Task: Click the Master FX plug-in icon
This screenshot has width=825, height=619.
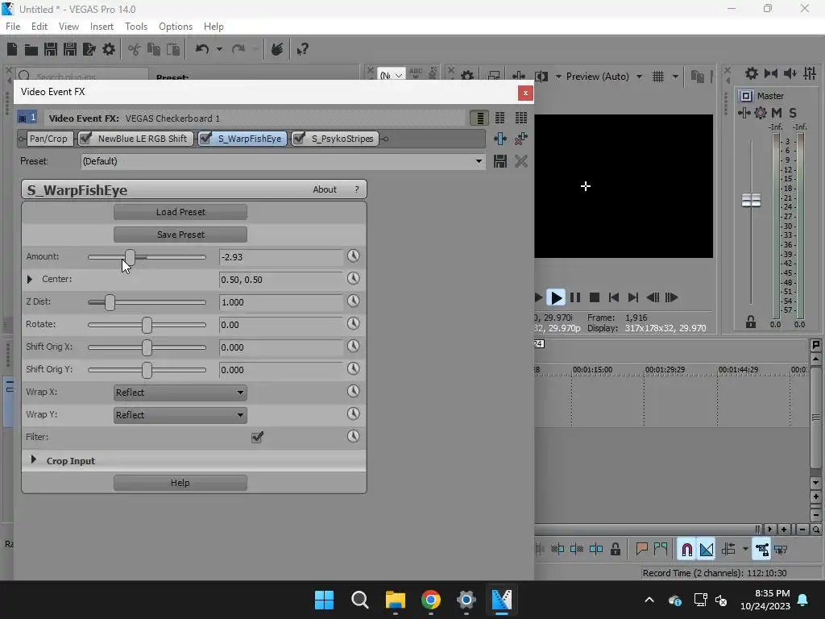Action: 744,113
